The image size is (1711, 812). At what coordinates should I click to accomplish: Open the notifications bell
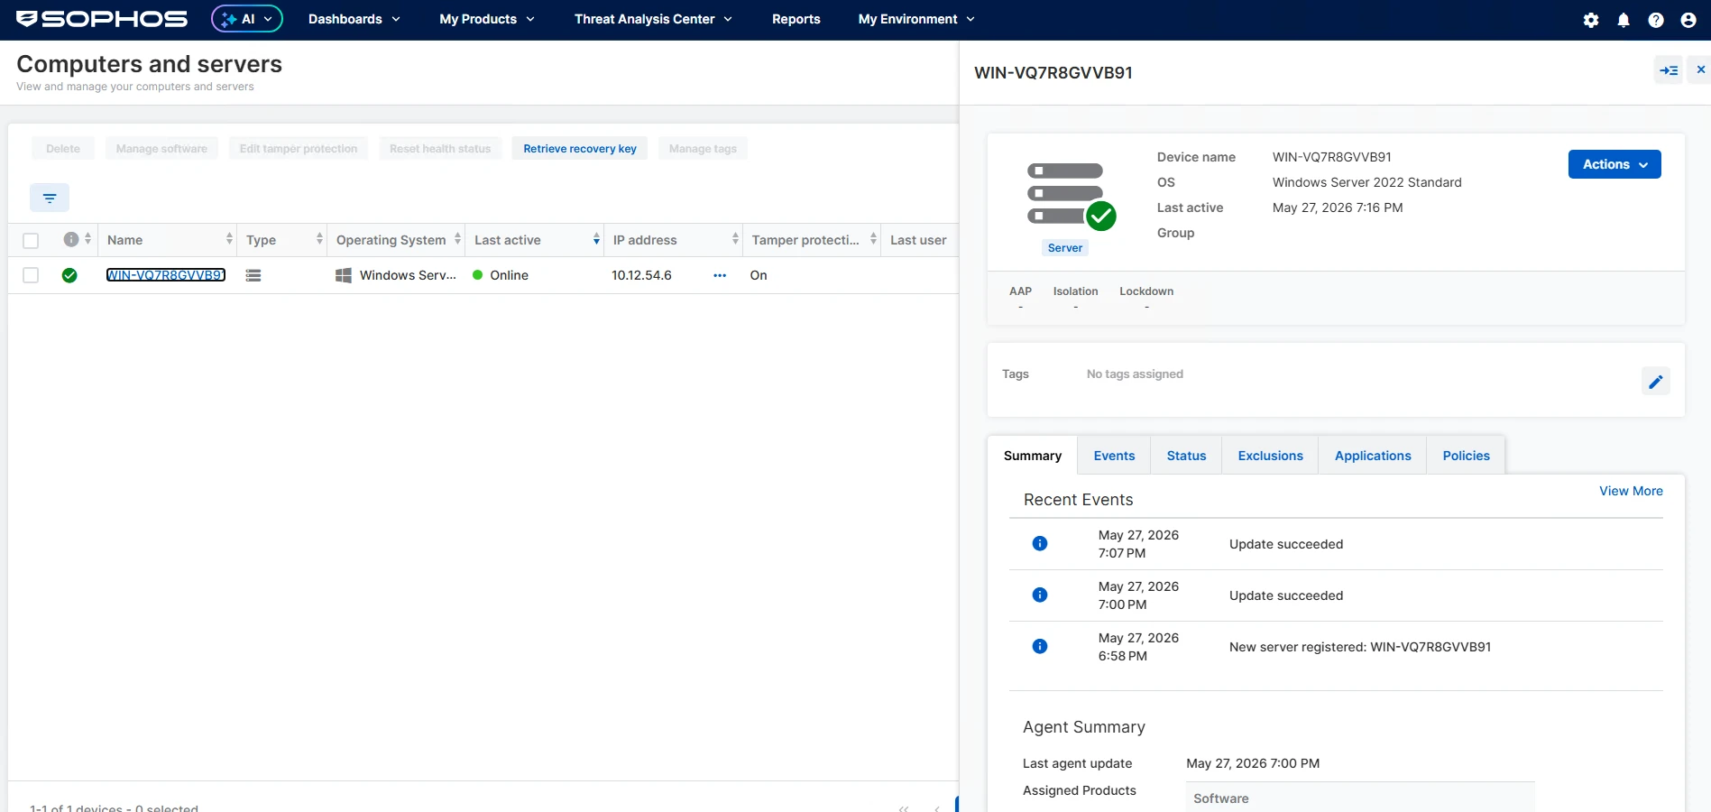[x=1624, y=20]
